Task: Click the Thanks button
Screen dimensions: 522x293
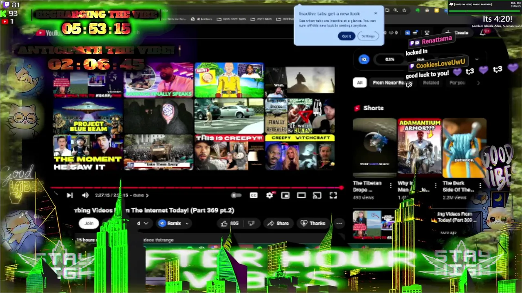Action: click(x=313, y=223)
